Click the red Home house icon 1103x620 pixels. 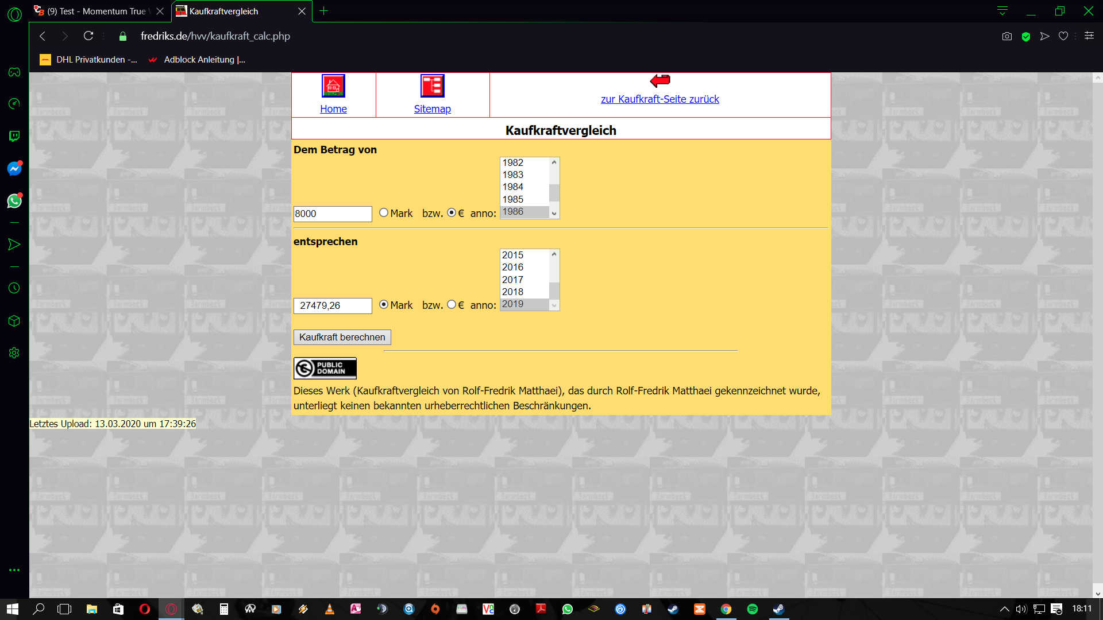(x=333, y=86)
